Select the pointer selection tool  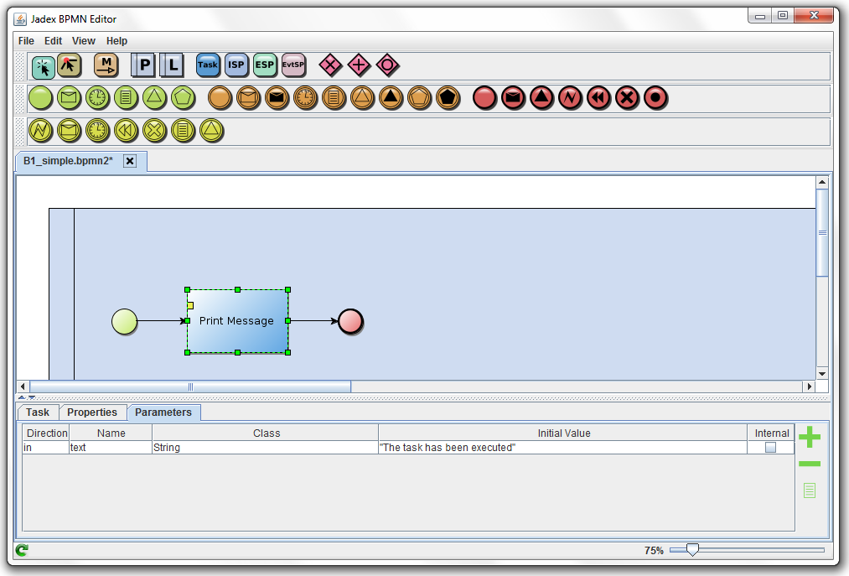point(43,67)
